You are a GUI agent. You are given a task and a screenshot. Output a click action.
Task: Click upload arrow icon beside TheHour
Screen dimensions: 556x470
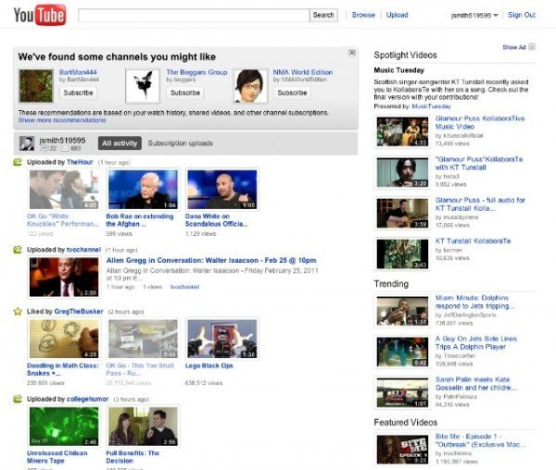click(18, 162)
